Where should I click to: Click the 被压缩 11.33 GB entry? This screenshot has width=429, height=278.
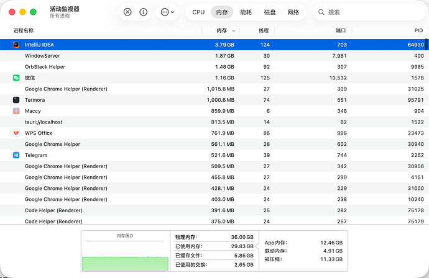click(303, 259)
